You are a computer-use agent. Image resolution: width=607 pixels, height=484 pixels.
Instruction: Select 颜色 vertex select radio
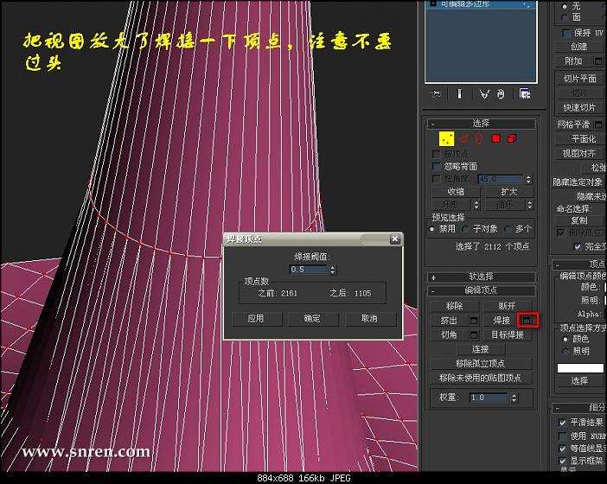point(565,340)
